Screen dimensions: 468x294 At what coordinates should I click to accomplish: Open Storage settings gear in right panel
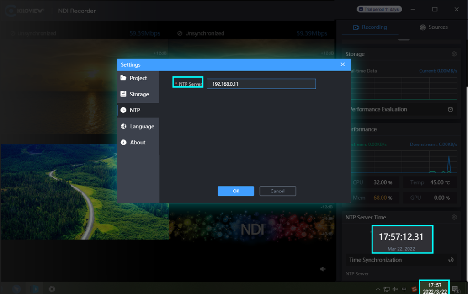(x=454, y=54)
